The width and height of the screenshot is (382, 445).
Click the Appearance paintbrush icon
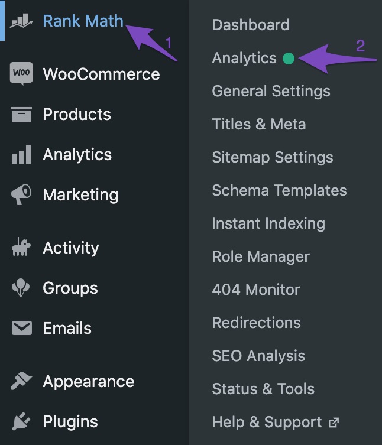(21, 381)
